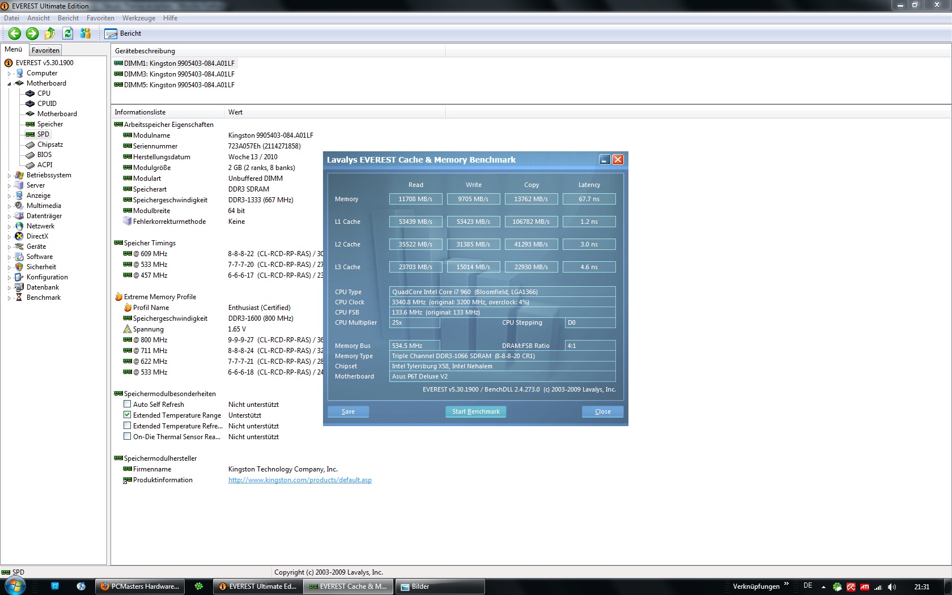Select DIMM3 Kingston module in device list
This screenshot has height=595, width=952.
(179, 74)
